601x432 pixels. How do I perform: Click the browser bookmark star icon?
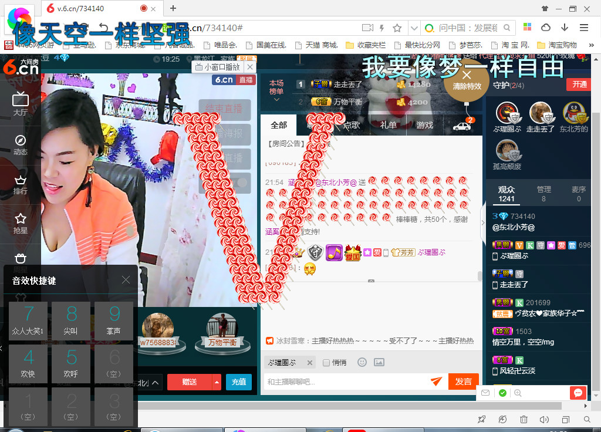click(x=397, y=28)
